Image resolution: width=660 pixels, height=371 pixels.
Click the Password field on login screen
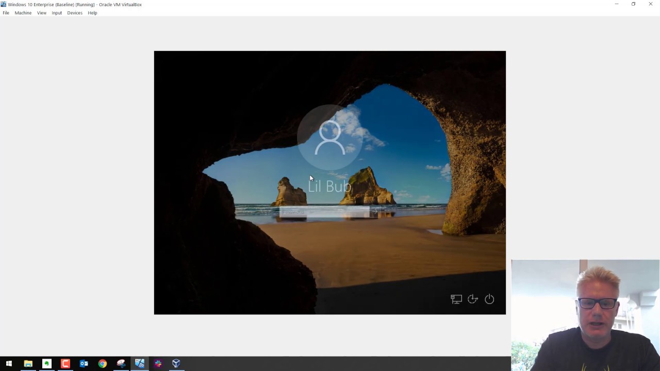324,212
